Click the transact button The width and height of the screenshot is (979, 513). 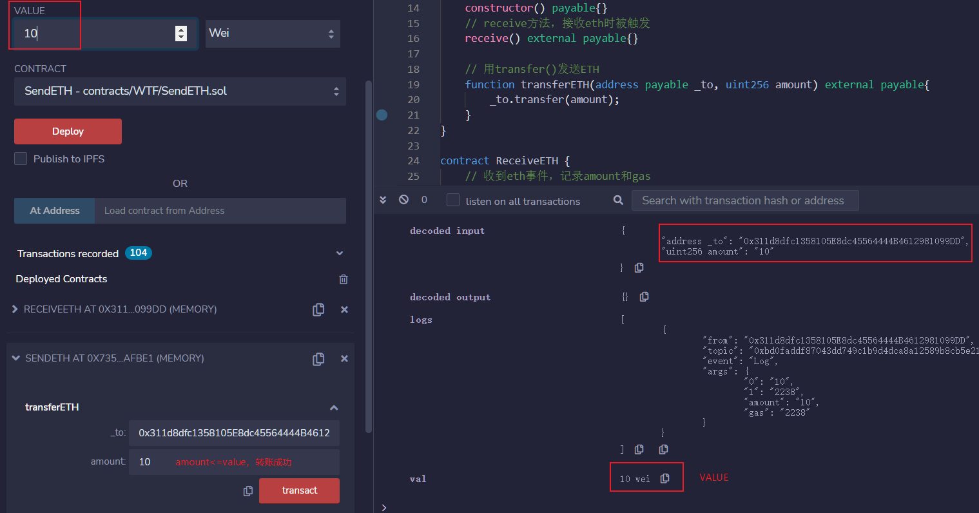tap(299, 490)
